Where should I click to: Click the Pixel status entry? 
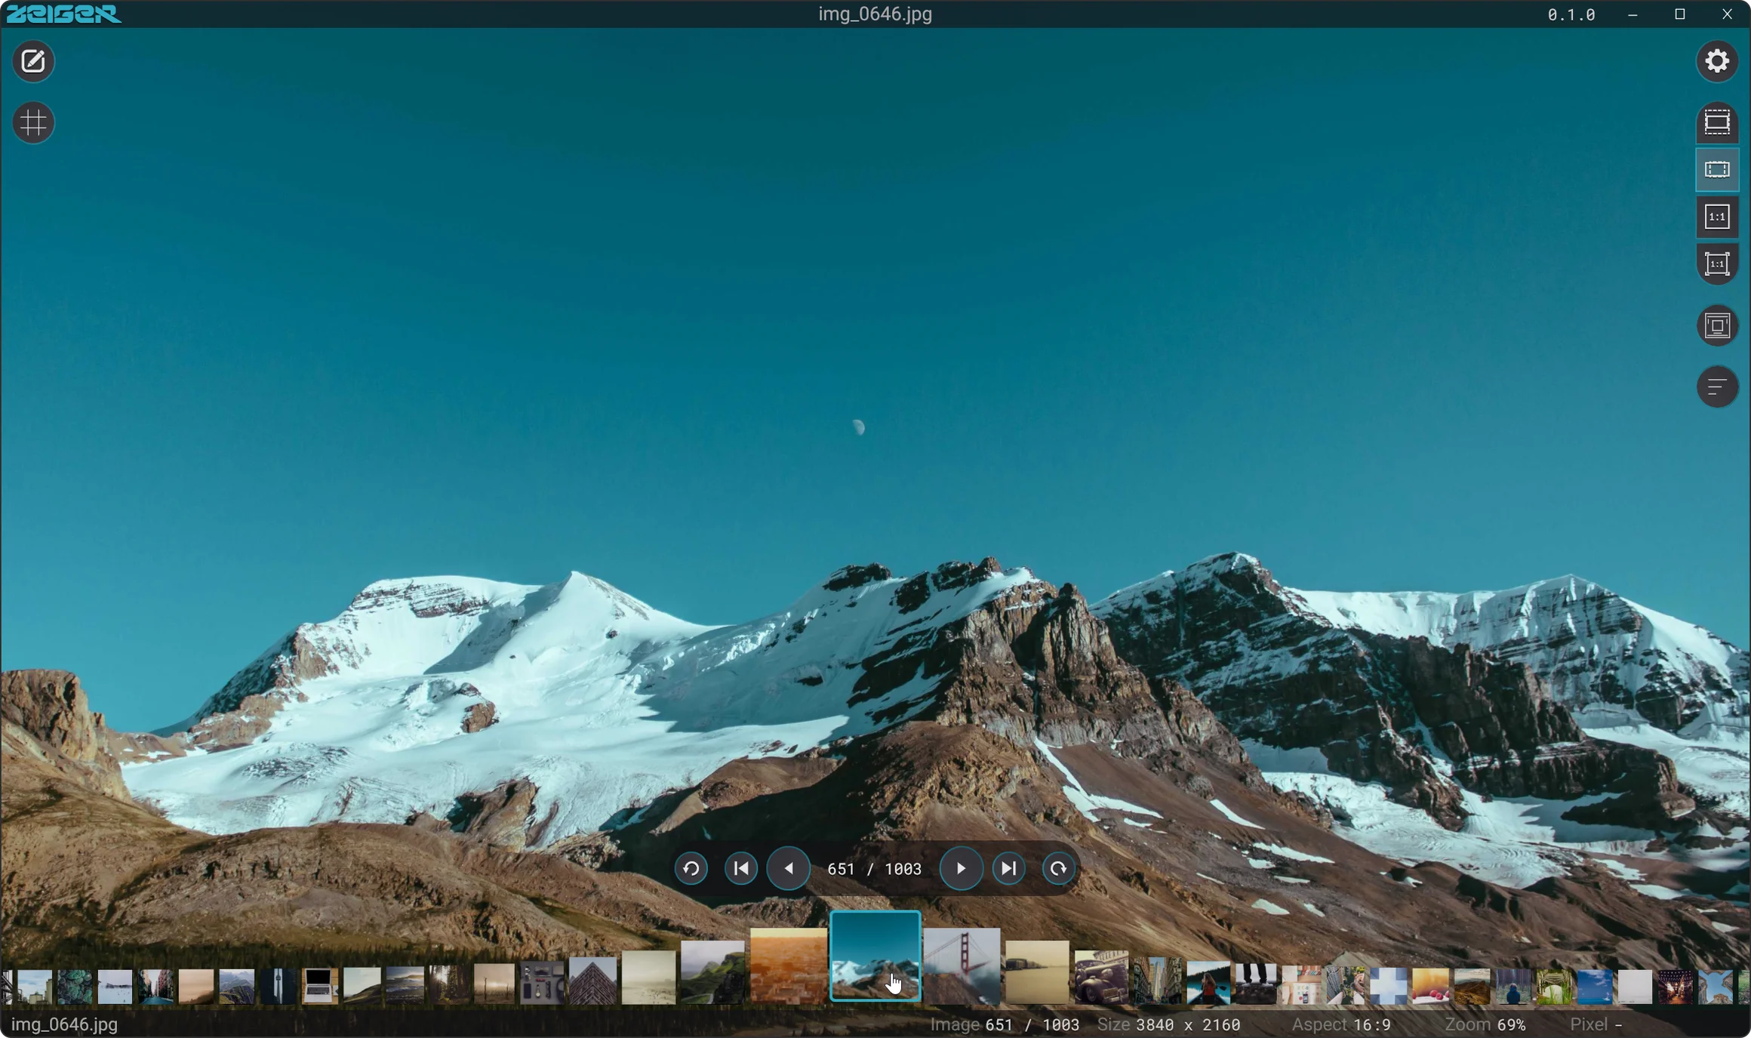[x=1596, y=1024]
